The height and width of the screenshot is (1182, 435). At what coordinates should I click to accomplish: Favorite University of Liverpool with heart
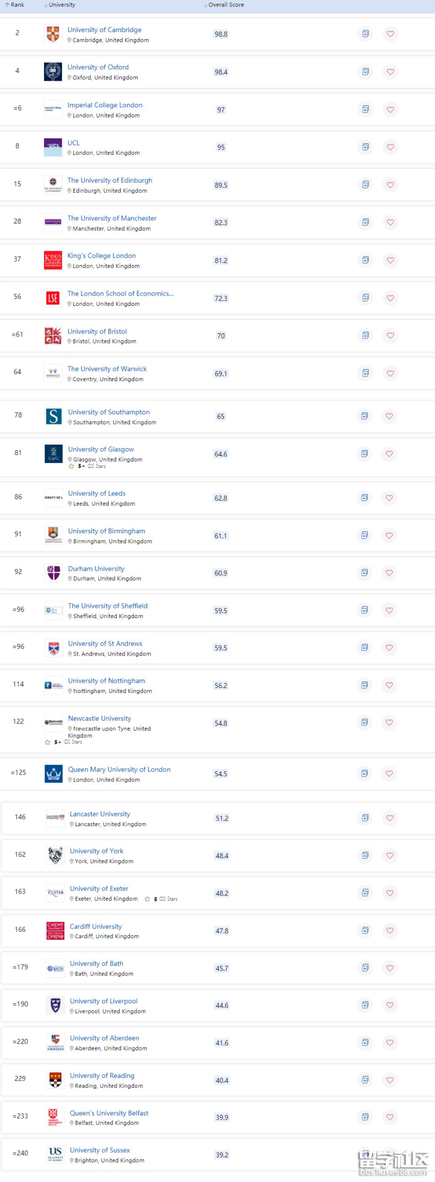pos(390,1005)
